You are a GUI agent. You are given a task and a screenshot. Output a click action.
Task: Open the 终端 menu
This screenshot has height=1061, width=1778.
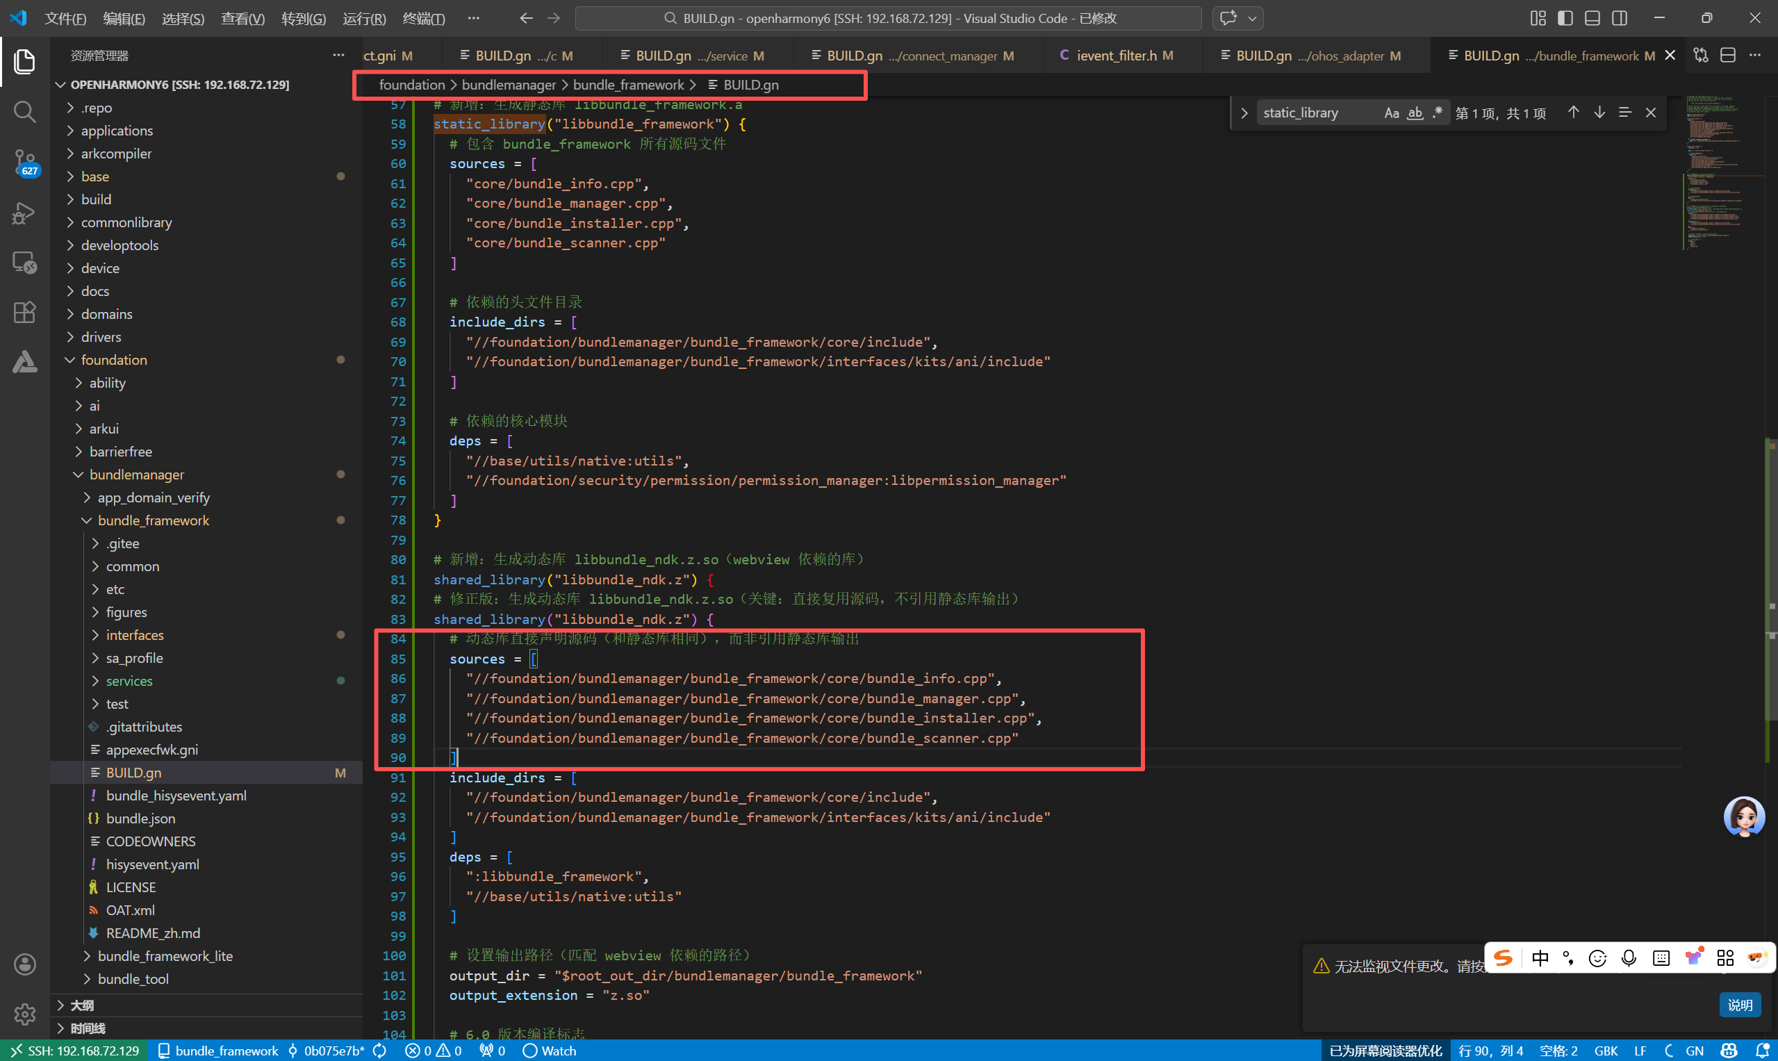point(423,19)
